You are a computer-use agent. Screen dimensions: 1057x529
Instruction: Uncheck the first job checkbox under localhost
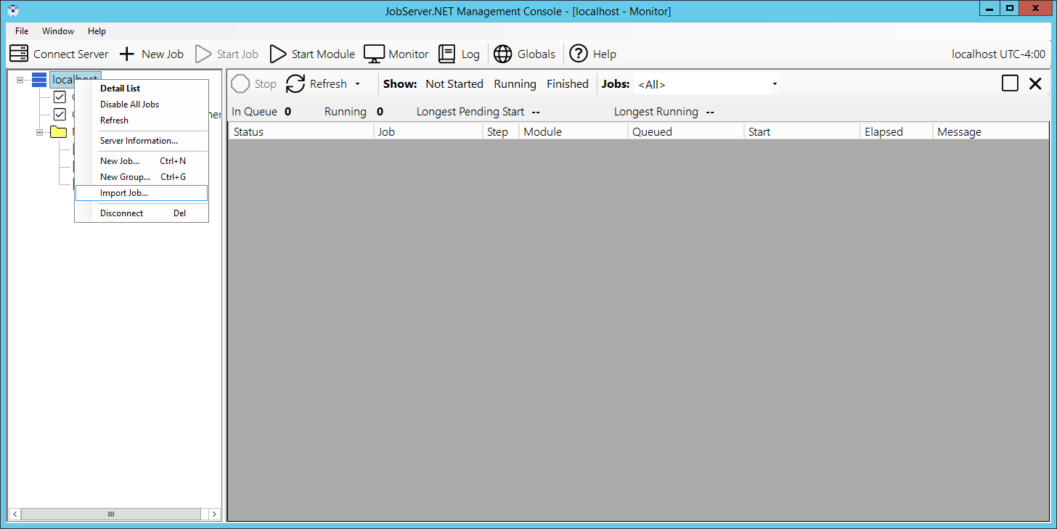pyautogui.click(x=60, y=97)
